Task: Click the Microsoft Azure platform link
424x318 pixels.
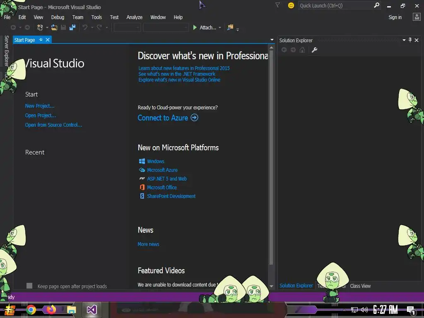Action: pyautogui.click(x=162, y=170)
